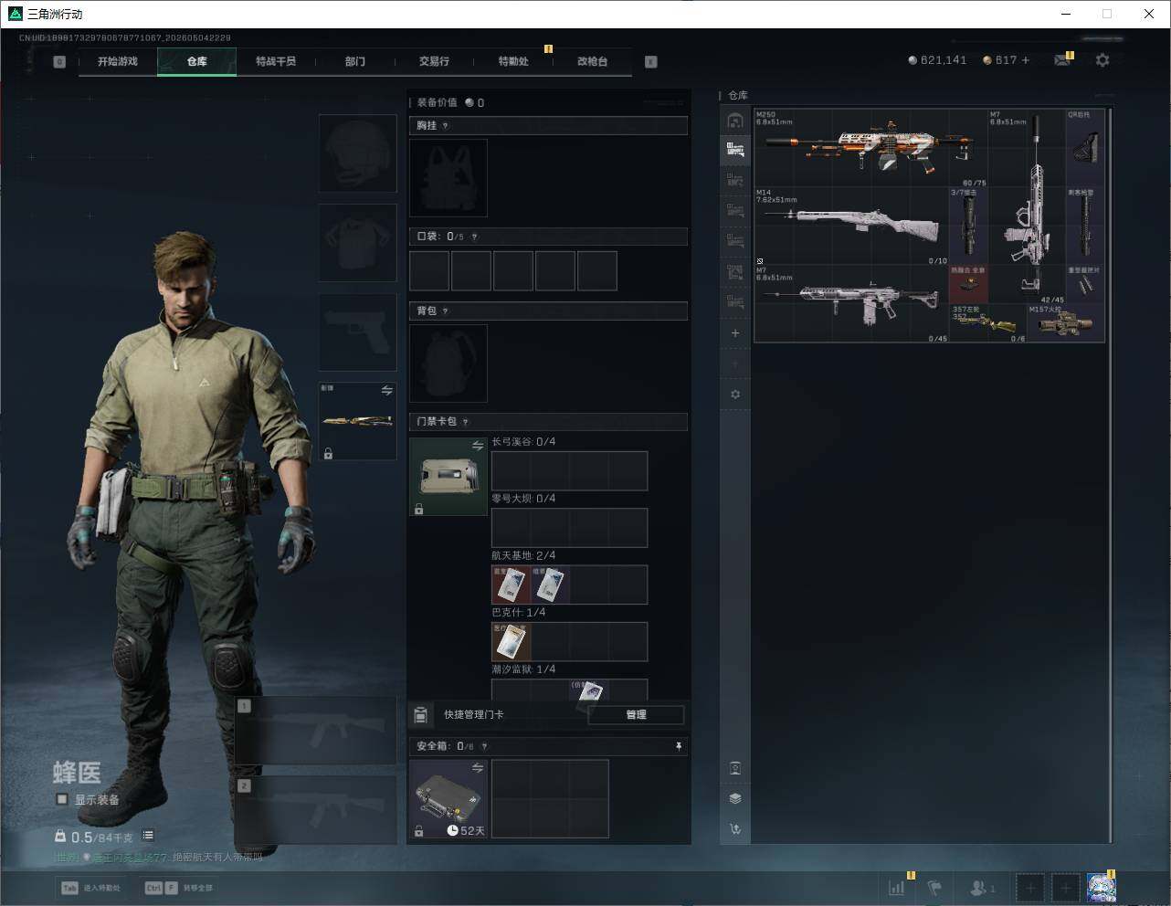Open the mail inbox icon
The height and width of the screenshot is (906, 1171).
click(x=1061, y=60)
